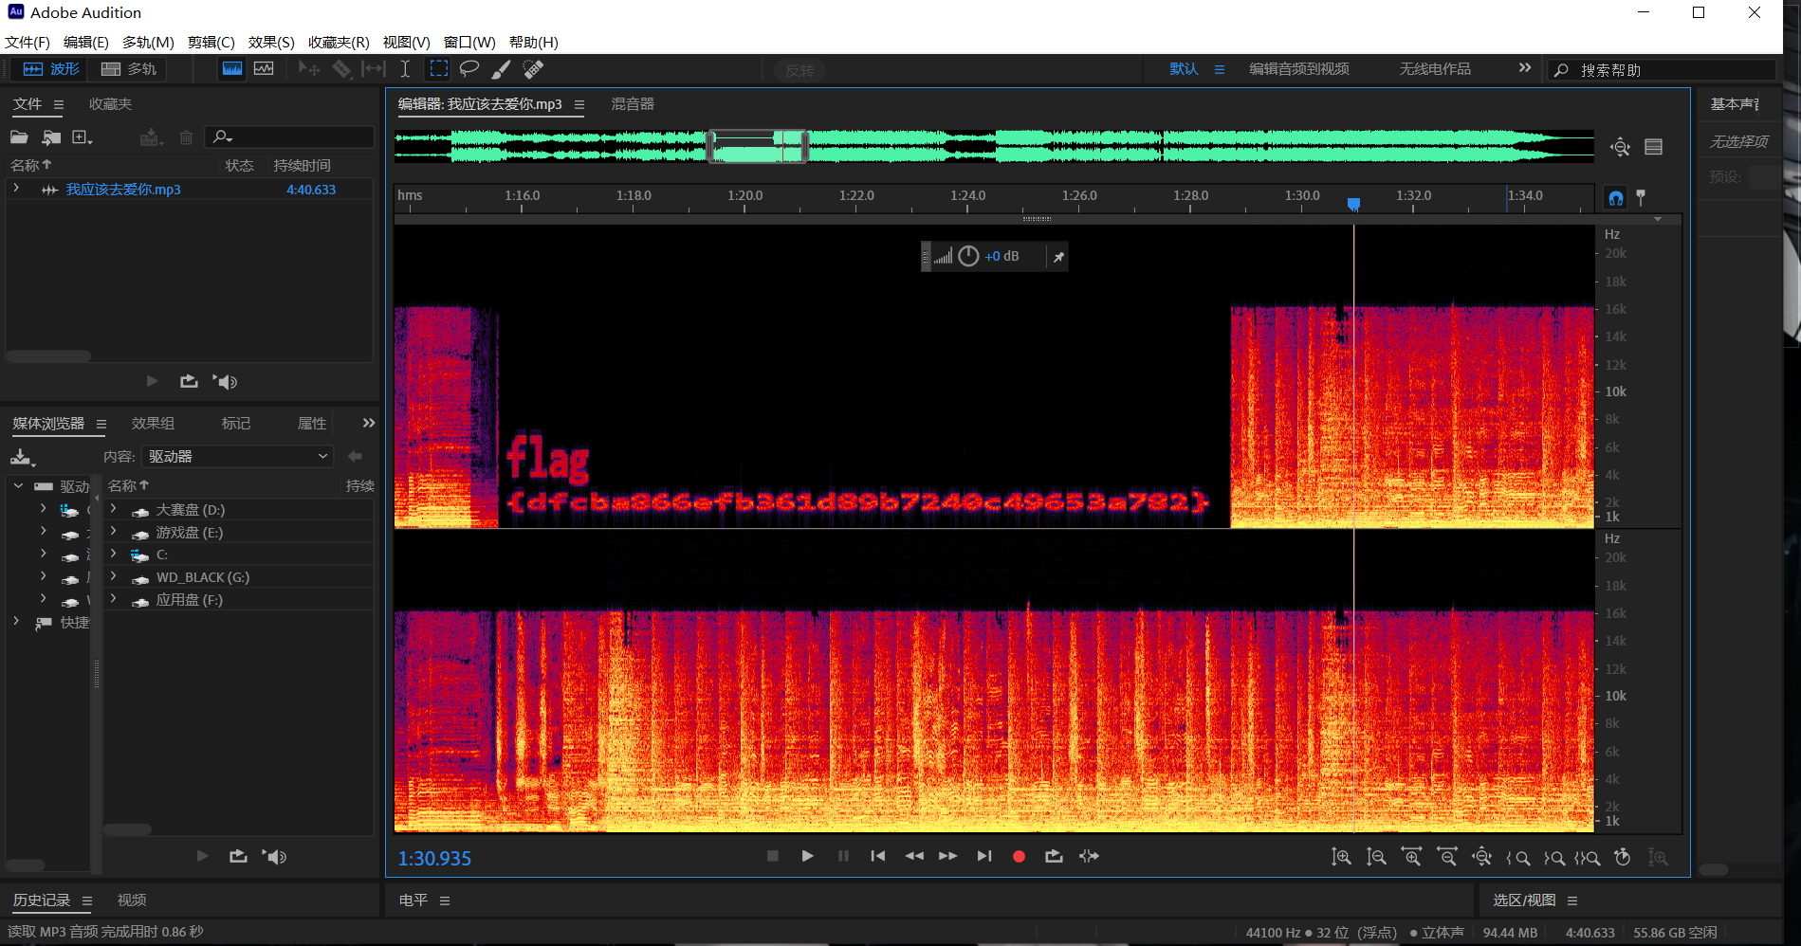Select the Lasso Selection tool
1801x946 pixels.
tap(469, 69)
